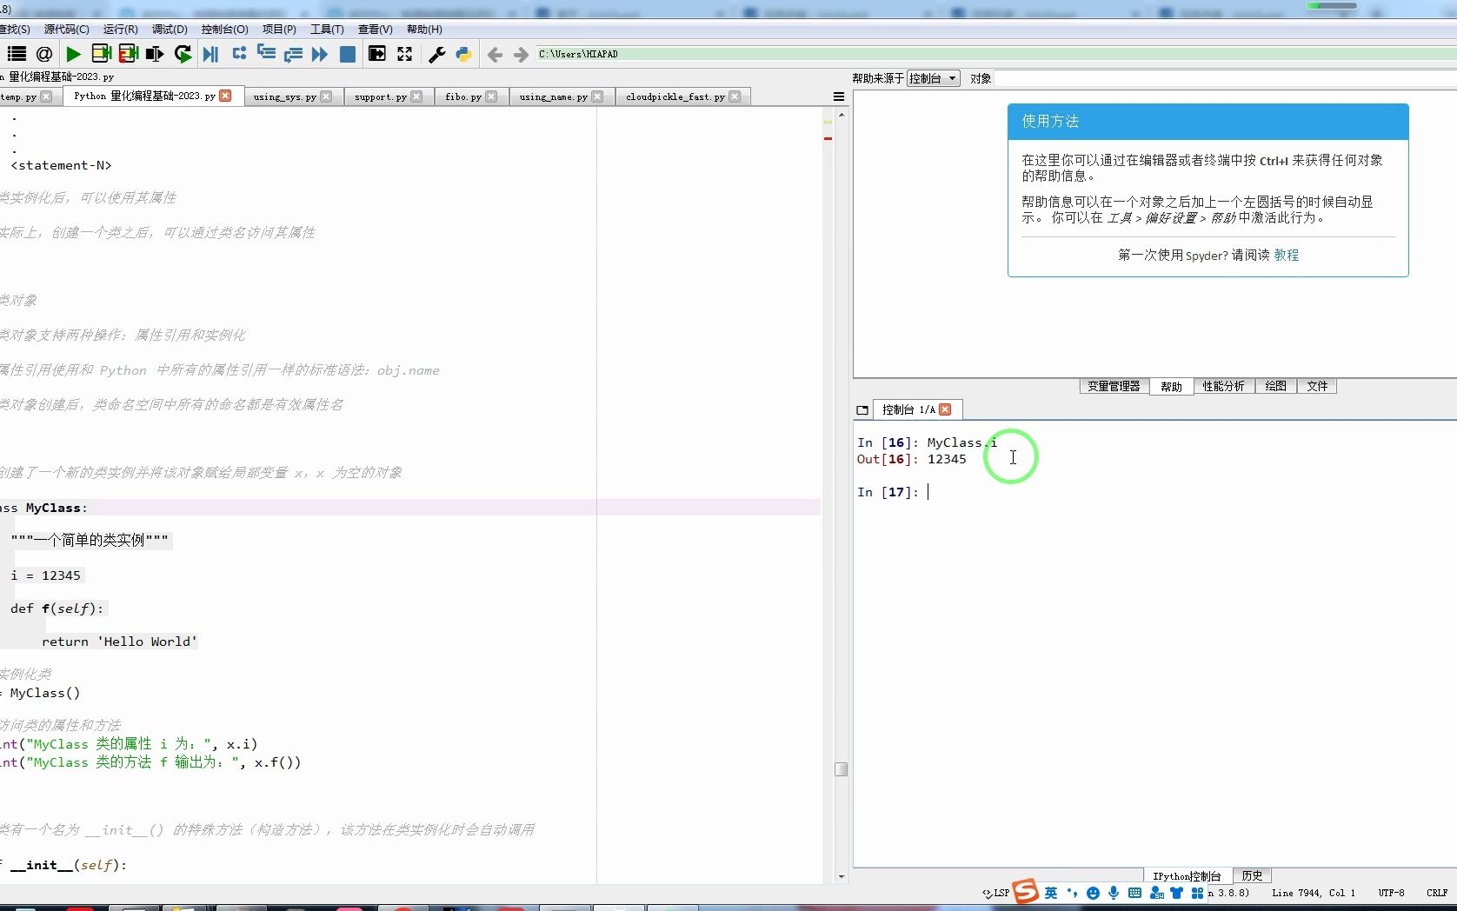This screenshot has height=911, width=1457.
Task: Run current cell toolbar icon
Action: [x=101, y=54]
